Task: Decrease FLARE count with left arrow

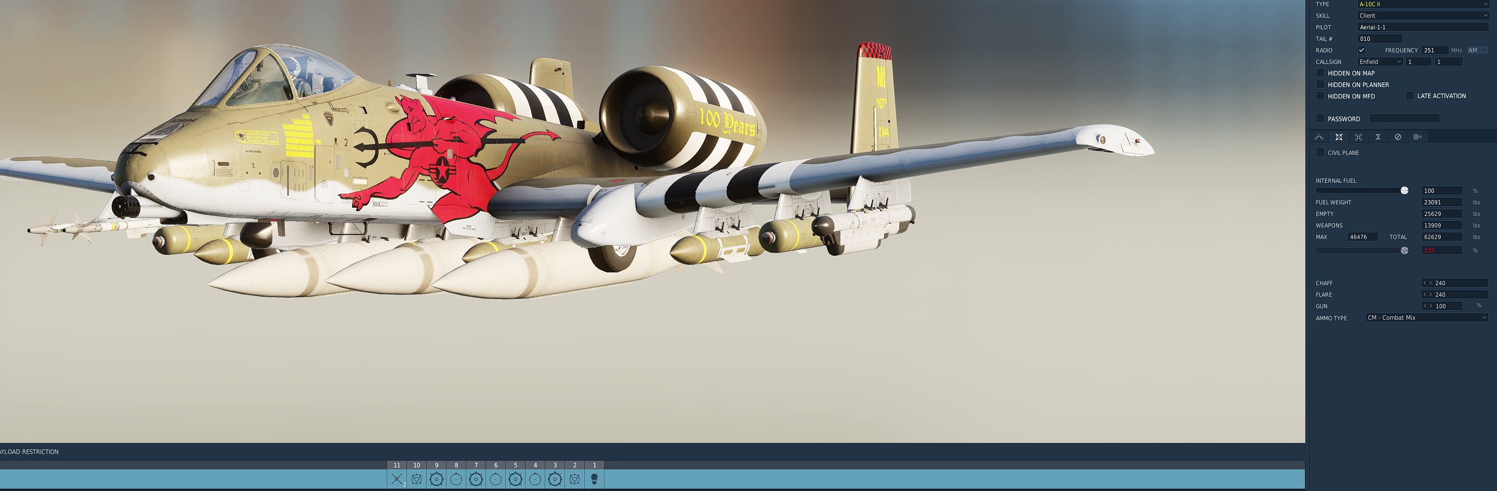Action: pos(1424,294)
